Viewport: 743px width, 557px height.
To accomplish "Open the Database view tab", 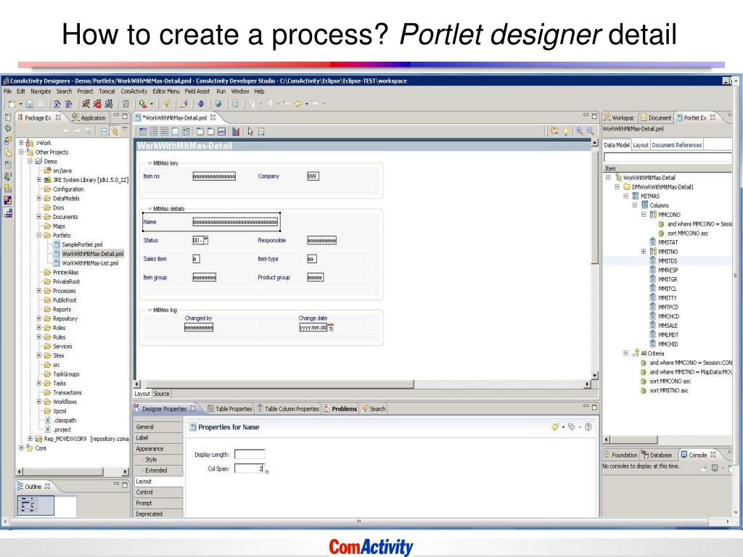I will tap(657, 455).
